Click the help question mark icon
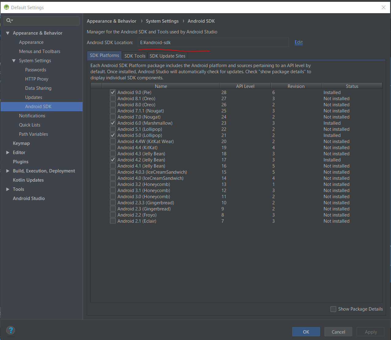This screenshot has width=391, height=340. click(11, 331)
